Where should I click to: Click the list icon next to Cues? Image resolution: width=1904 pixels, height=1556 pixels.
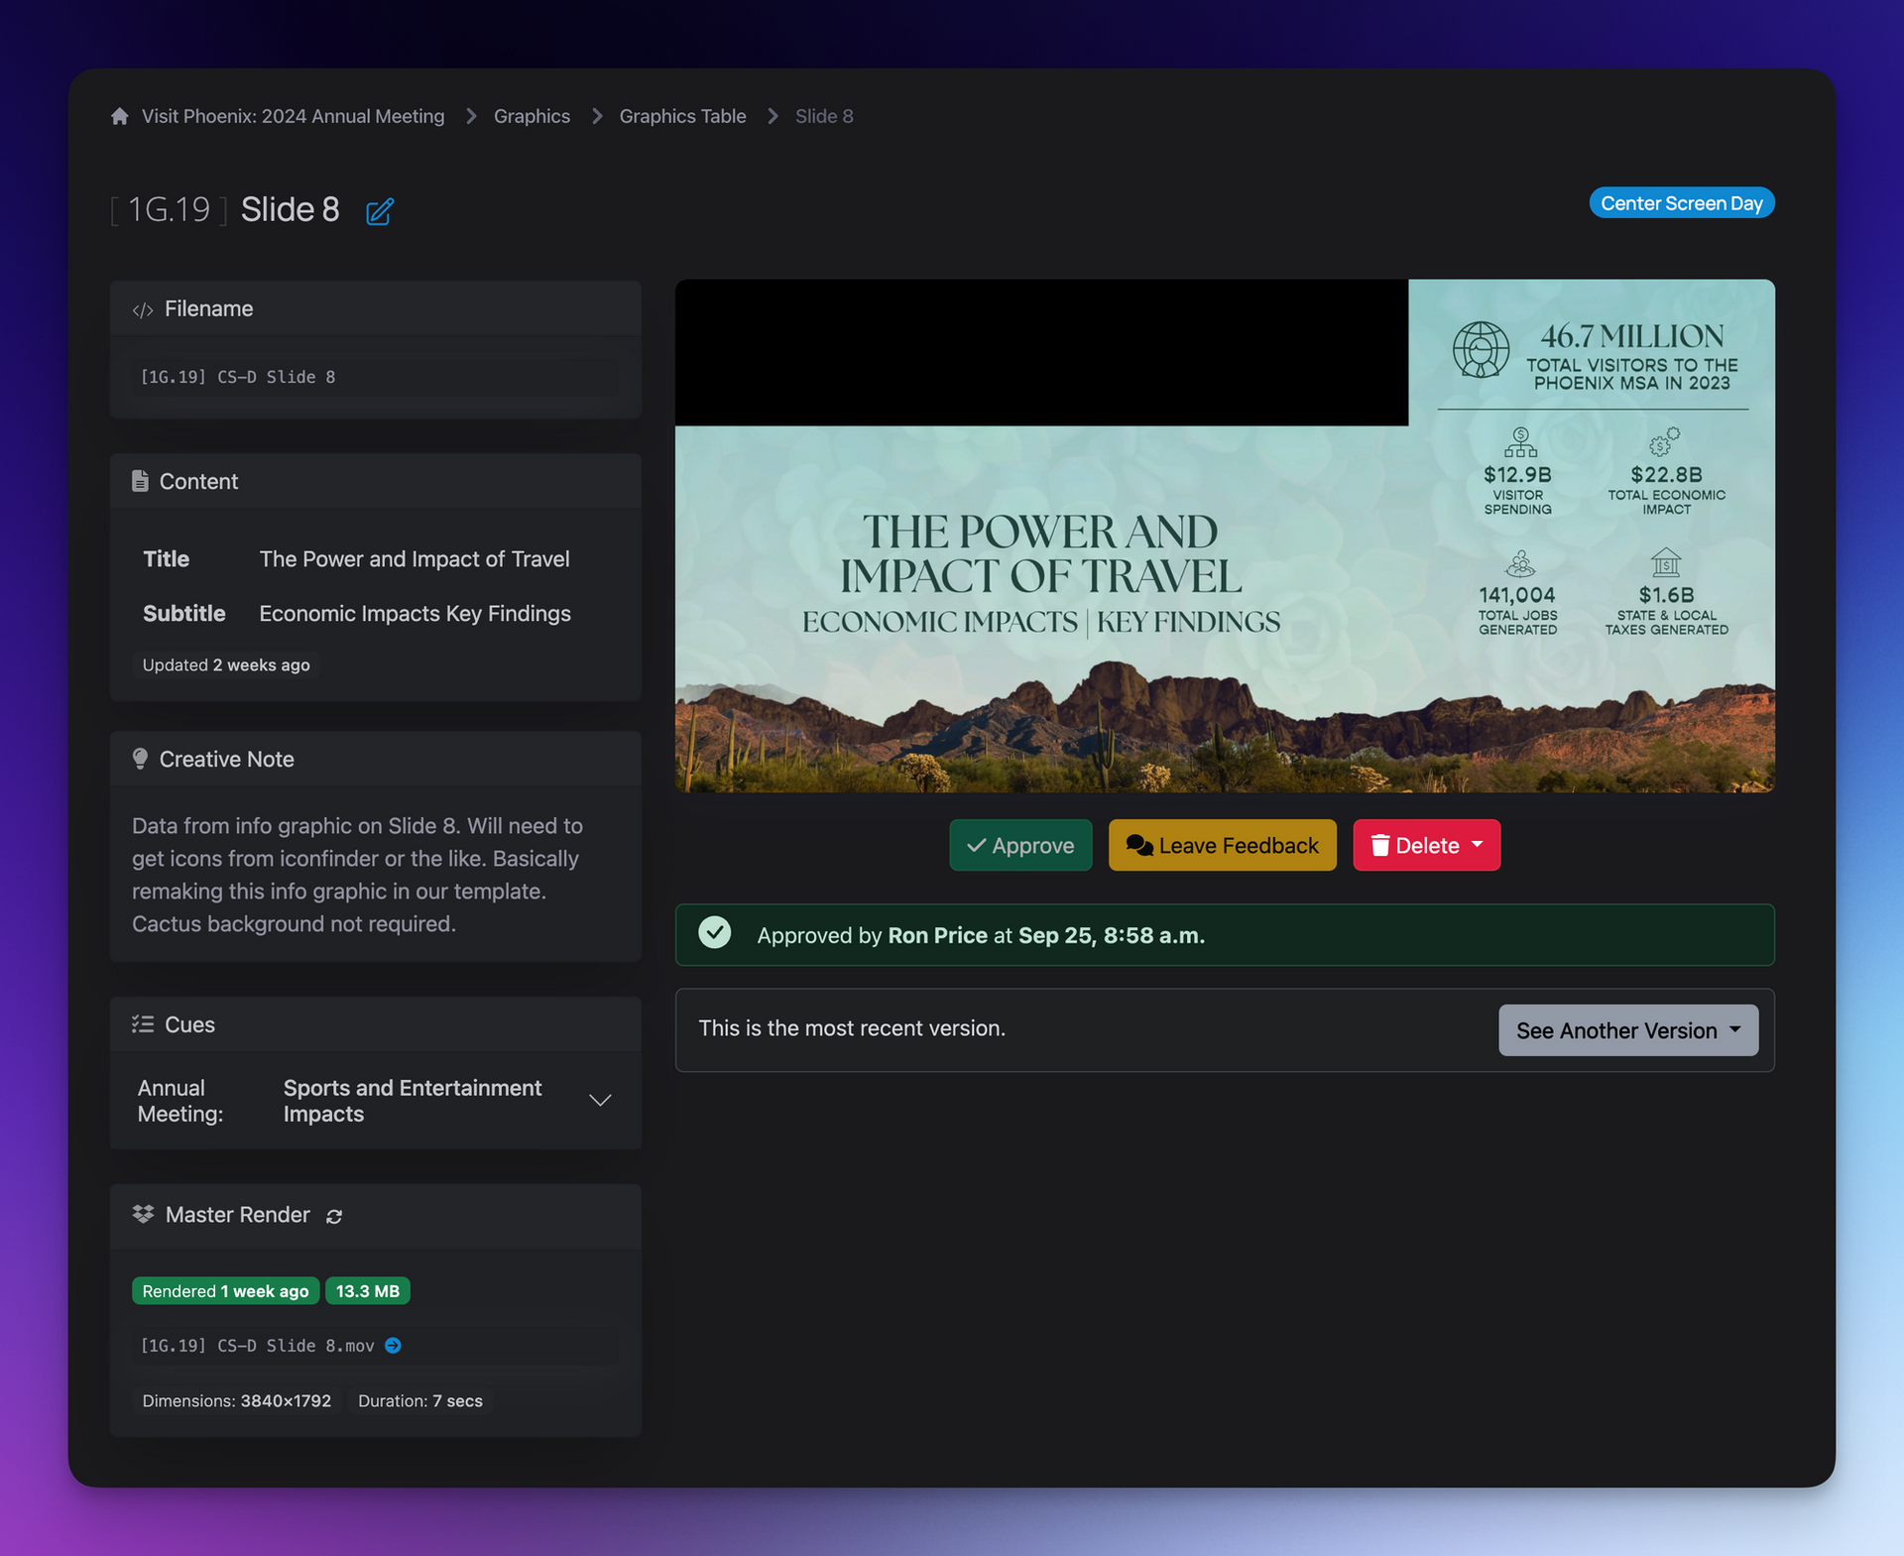tap(143, 1024)
